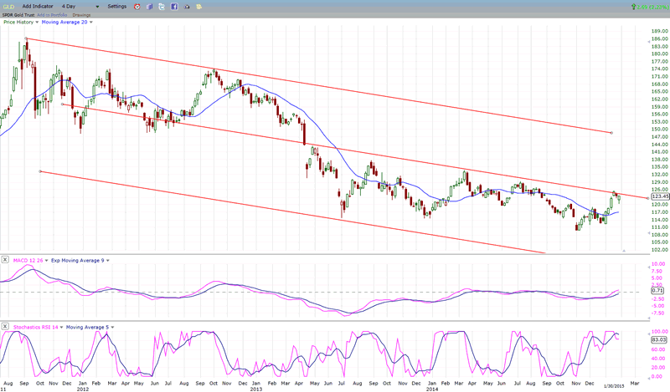Screen dimensions: 670x392
Task: Click the GLD ticker symbol field
Action: tap(8, 6)
